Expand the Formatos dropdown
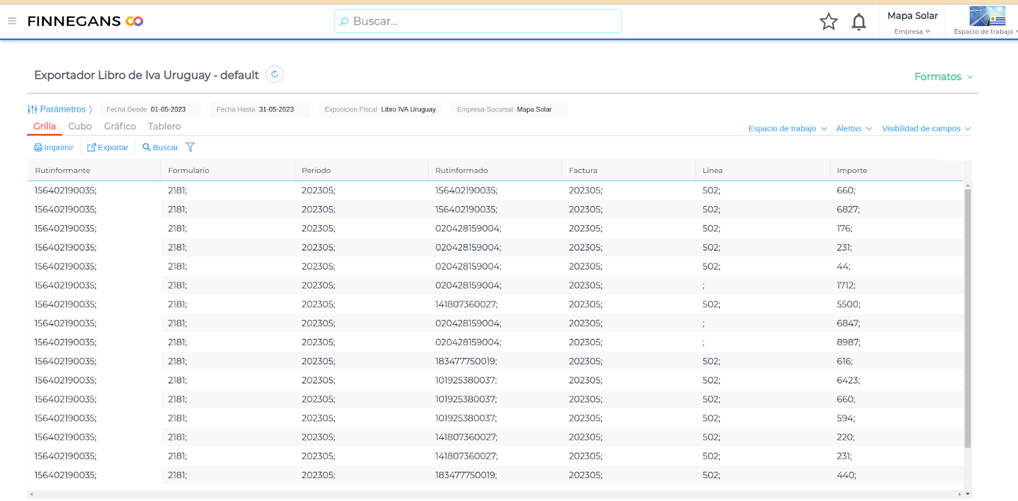This screenshot has height=501, width=1018. 943,77
